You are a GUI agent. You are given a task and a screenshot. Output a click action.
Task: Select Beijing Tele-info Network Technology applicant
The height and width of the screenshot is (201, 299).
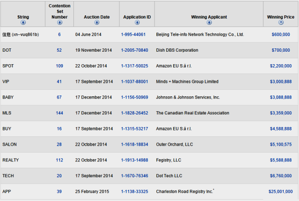pyautogui.click(x=200, y=34)
